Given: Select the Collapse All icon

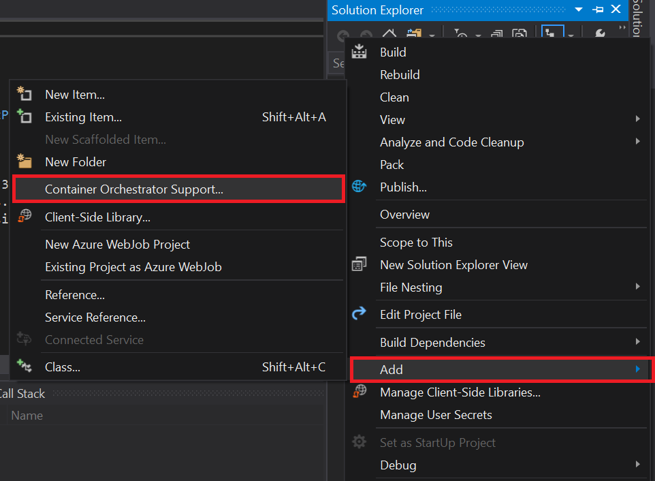Looking at the screenshot, I should click(498, 34).
